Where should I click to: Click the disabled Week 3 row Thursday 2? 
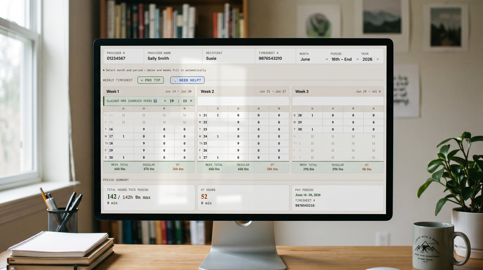click(338, 143)
